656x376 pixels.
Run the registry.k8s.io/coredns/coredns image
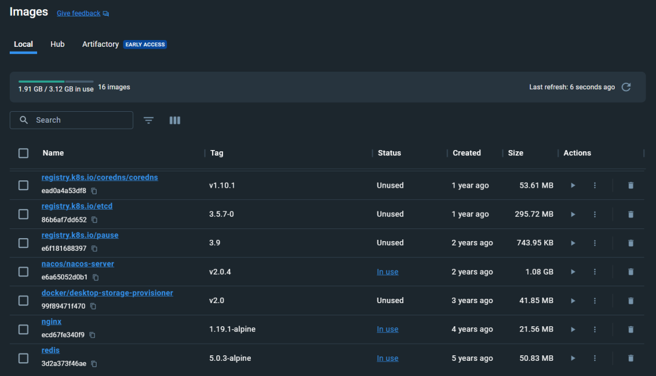[572, 185]
